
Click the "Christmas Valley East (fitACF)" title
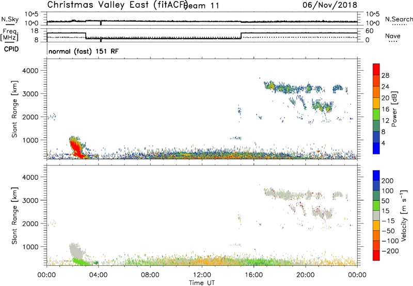(118, 5)
